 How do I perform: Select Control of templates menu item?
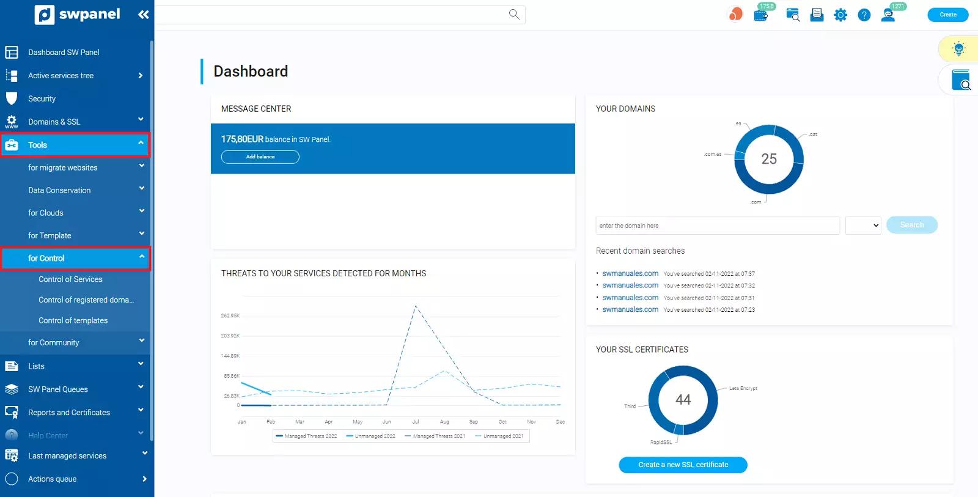[x=73, y=320]
